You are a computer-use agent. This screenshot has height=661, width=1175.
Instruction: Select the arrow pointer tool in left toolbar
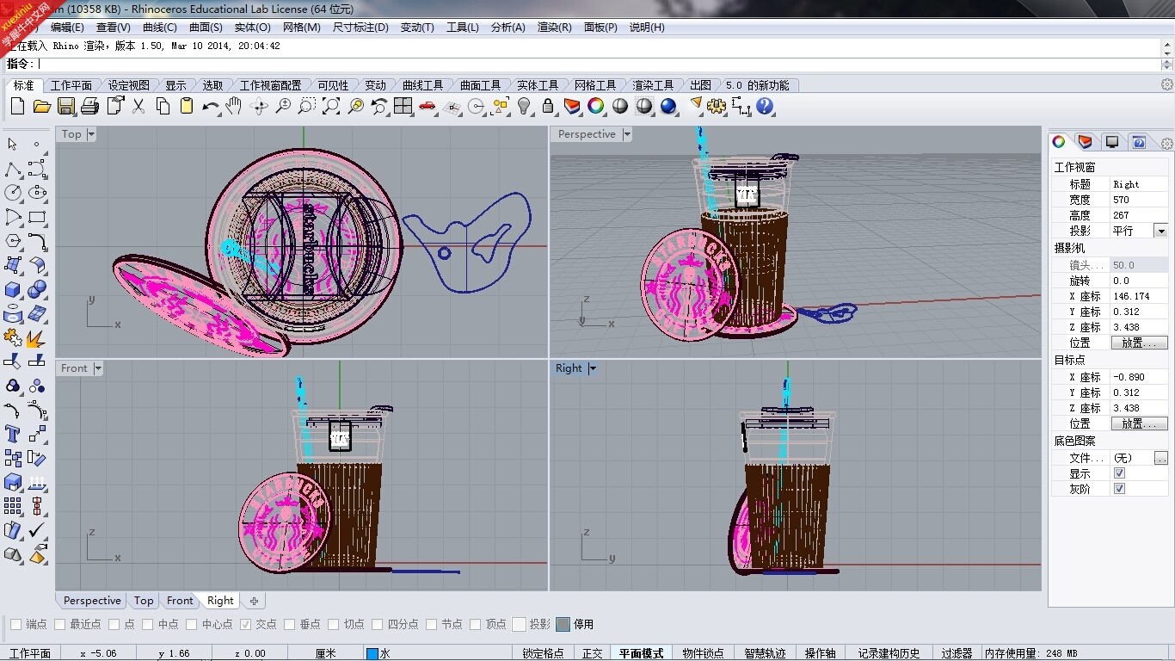(x=12, y=145)
